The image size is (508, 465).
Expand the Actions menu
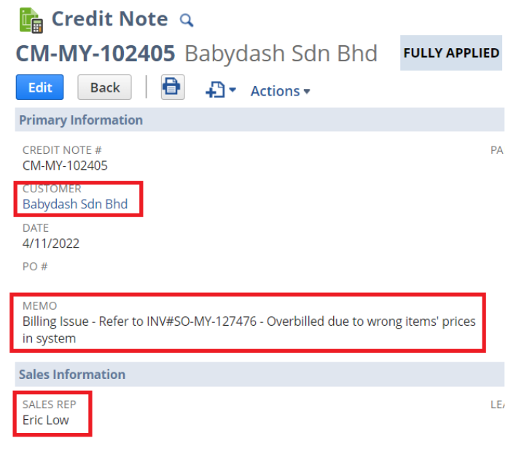(281, 91)
